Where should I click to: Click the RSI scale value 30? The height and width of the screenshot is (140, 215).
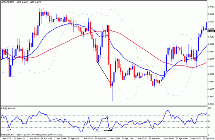tap(209, 127)
